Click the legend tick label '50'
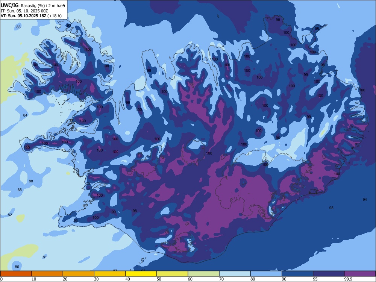The image size is (376, 282). tap(159, 279)
